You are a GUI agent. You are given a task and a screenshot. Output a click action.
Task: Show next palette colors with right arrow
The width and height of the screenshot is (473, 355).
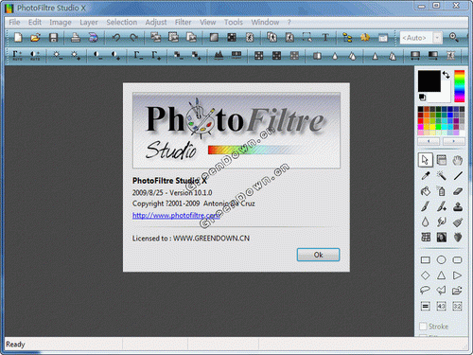click(453, 141)
